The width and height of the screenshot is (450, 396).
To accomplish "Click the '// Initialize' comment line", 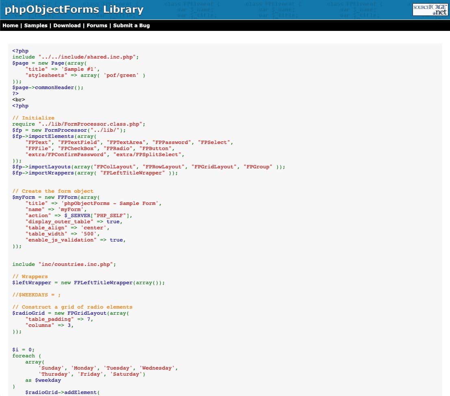I will (33, 118).
